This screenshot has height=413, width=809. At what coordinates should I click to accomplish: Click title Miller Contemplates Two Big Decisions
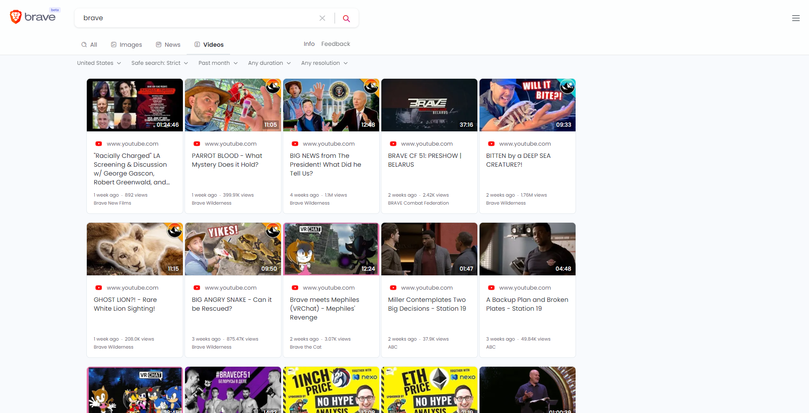[x=427, y=304]
